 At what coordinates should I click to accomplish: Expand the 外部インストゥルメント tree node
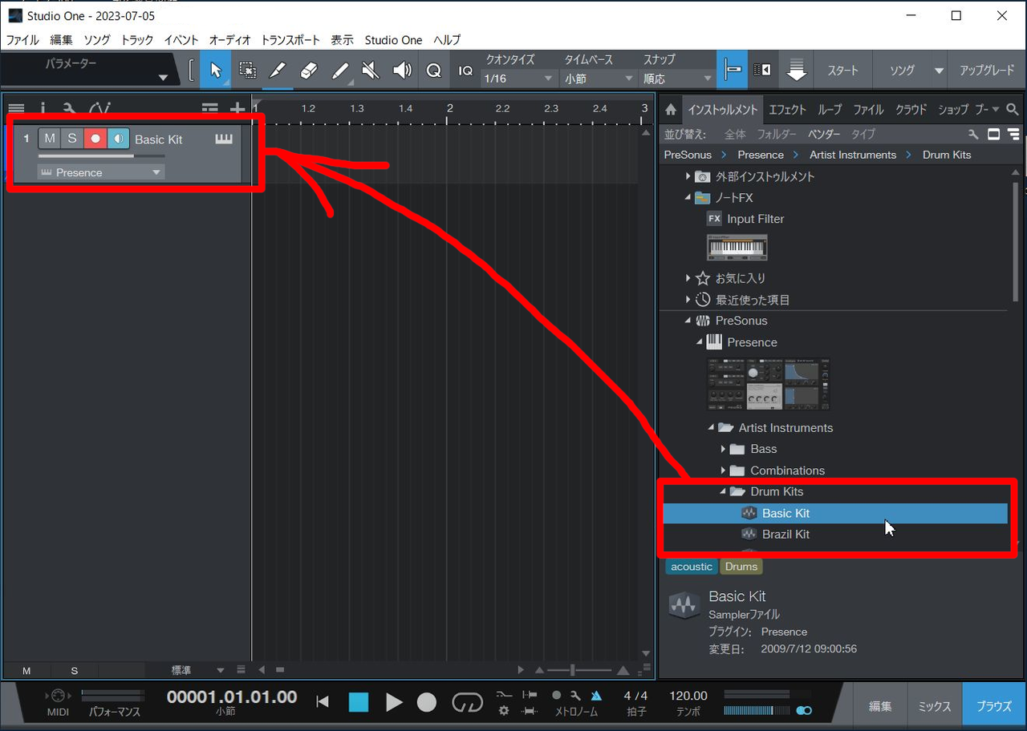(x=688, y=176)
